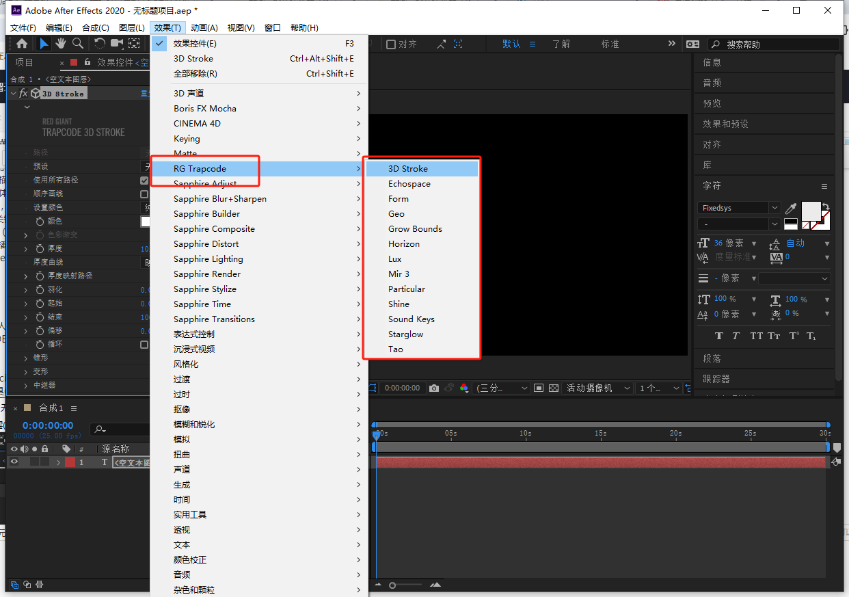Click the eyedropper in the Character panel

[x=791, y=208]
